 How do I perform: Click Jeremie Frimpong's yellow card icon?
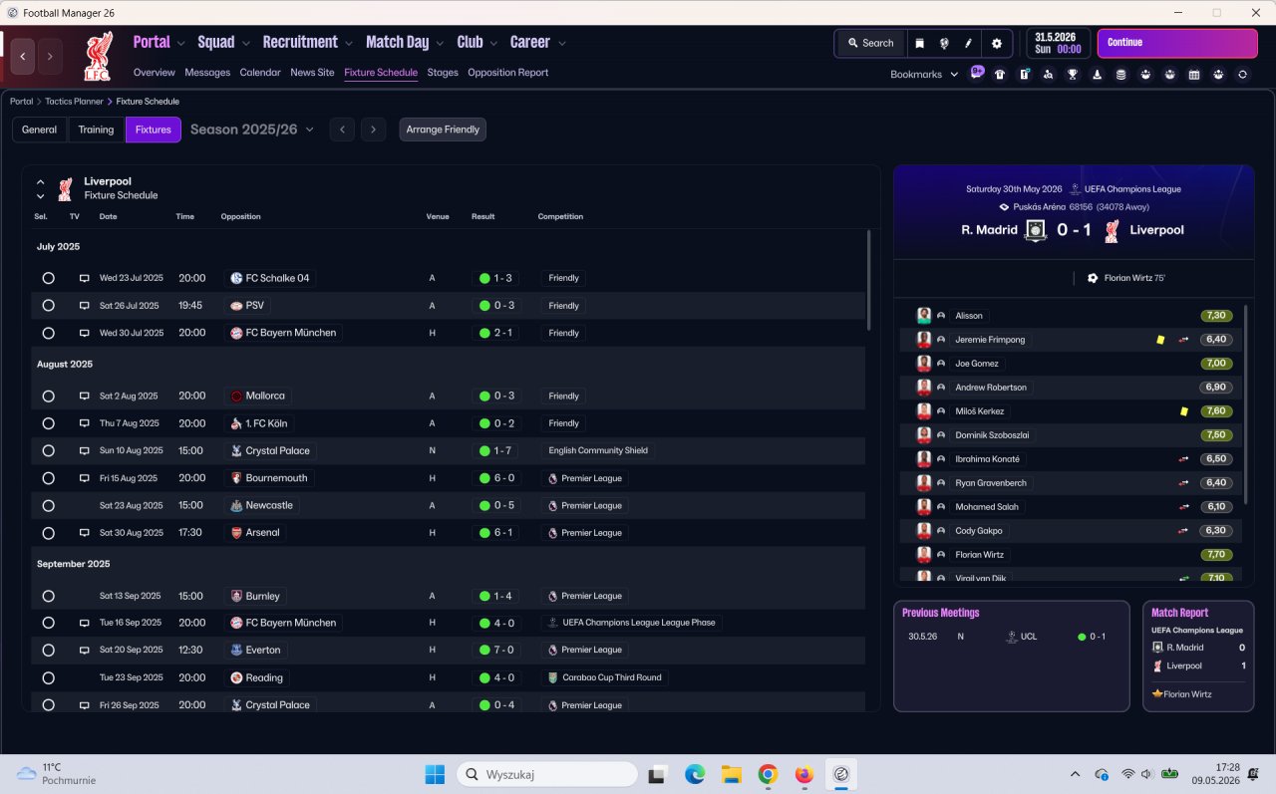tap(1160, 340)
